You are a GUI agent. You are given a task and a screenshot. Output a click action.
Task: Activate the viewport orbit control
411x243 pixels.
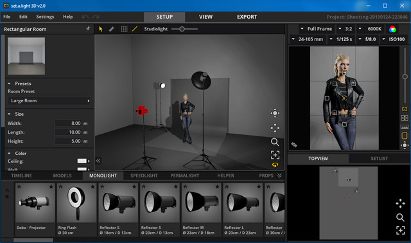(x=275, y=113)
